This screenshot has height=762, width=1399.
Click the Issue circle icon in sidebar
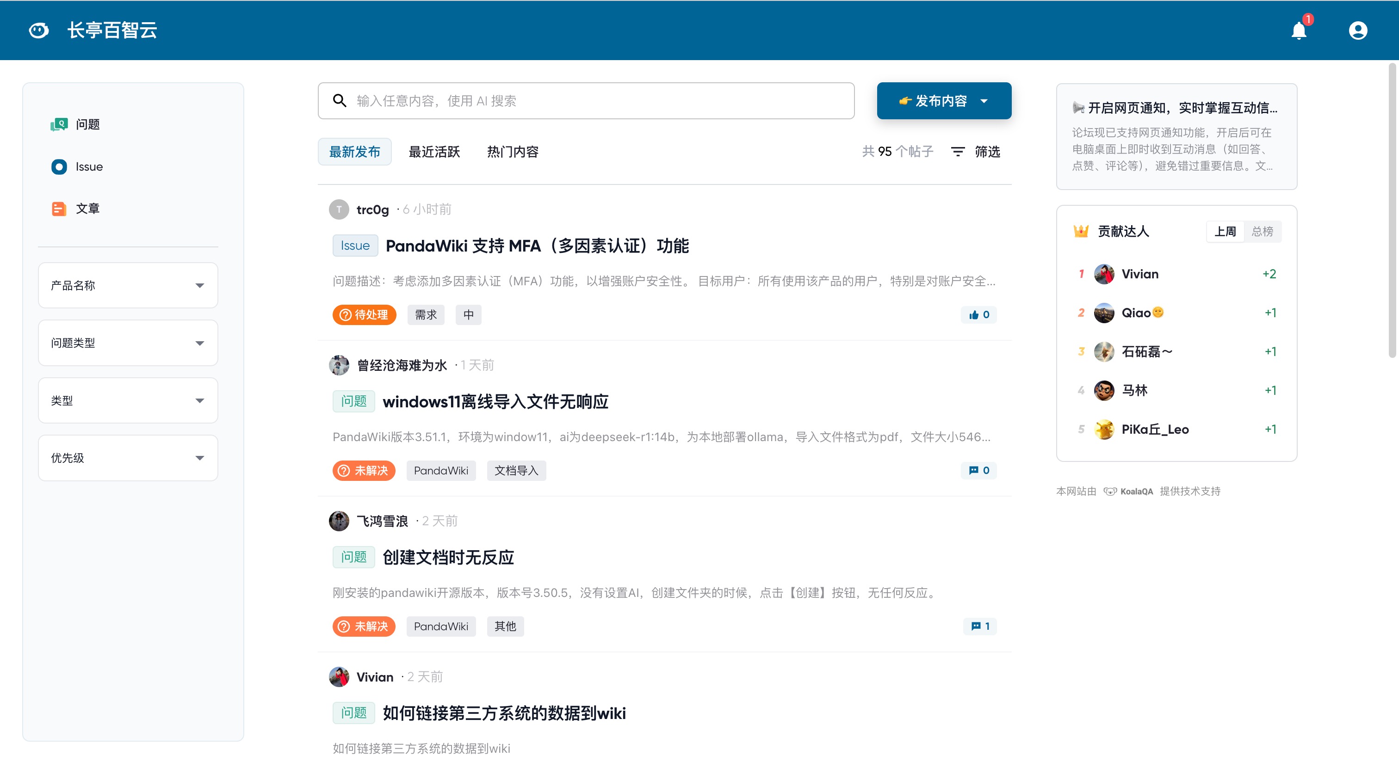[x=59, y=166]
